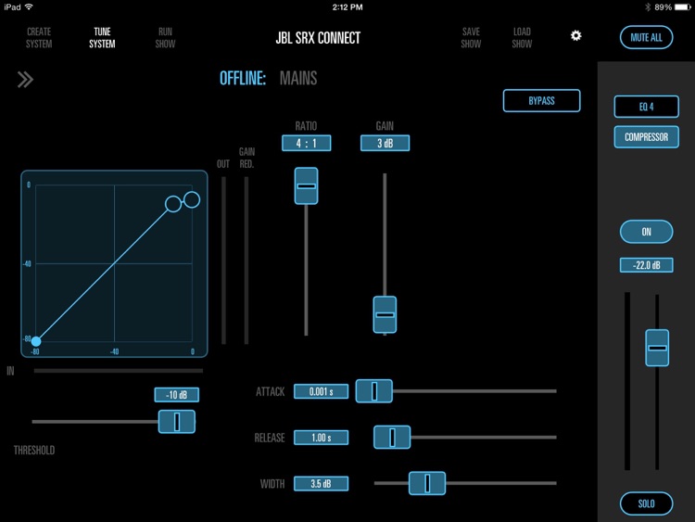
Task: Click the Gain vertical slider handle
Action: 385,314
